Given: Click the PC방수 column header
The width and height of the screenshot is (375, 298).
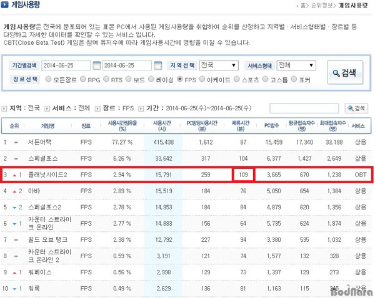Looking at the screenshot, I should point(271,126).
